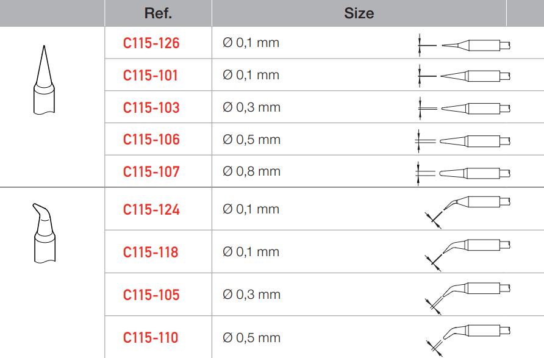Open the C115-101 reference link
This screenshot has width=544, height=358.
coord(151,76)
